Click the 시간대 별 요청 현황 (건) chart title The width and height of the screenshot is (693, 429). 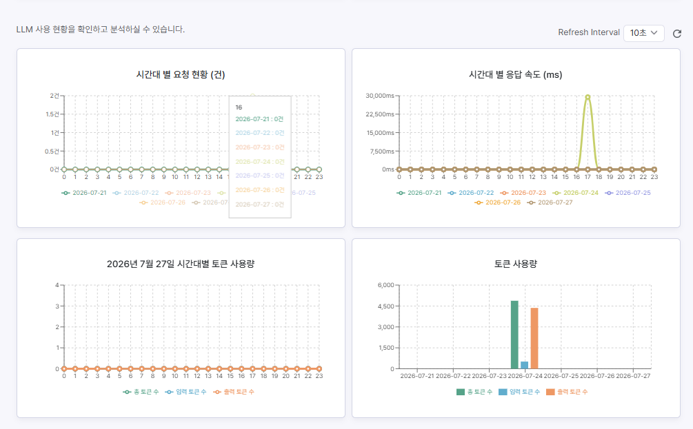[x=181, y=74]
